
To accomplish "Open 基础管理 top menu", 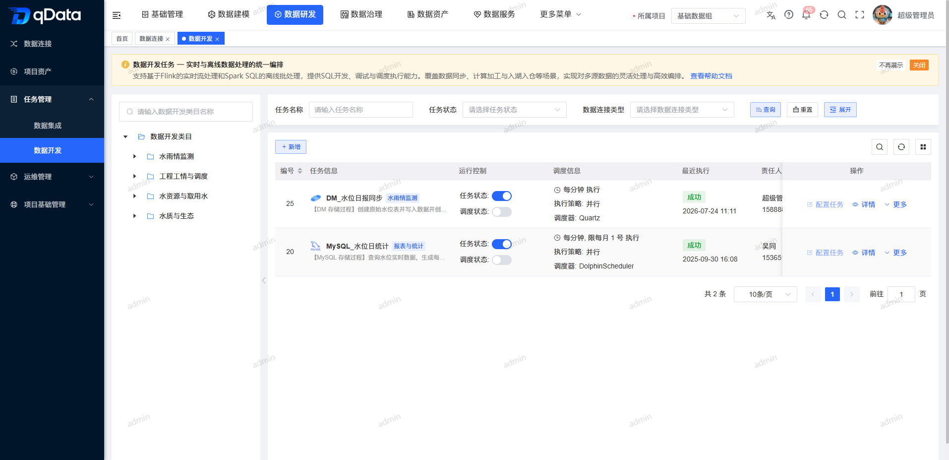I will click(163, 14).
